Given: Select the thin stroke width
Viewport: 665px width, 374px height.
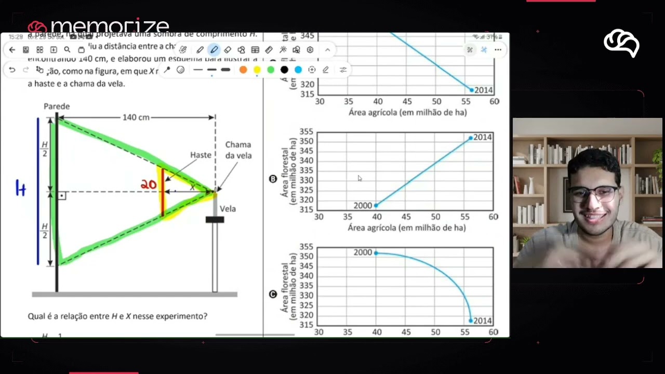Looking at the screenshot, I should coord(198,70).
